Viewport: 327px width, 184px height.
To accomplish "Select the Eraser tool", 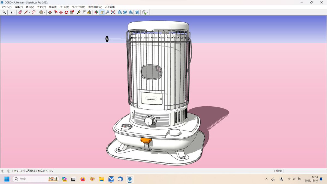I will coord(20,12).
